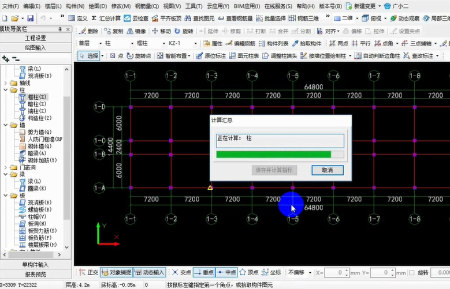Enable the 旋转 rotate checkbox
450x289 pixels.
(411, 272)
